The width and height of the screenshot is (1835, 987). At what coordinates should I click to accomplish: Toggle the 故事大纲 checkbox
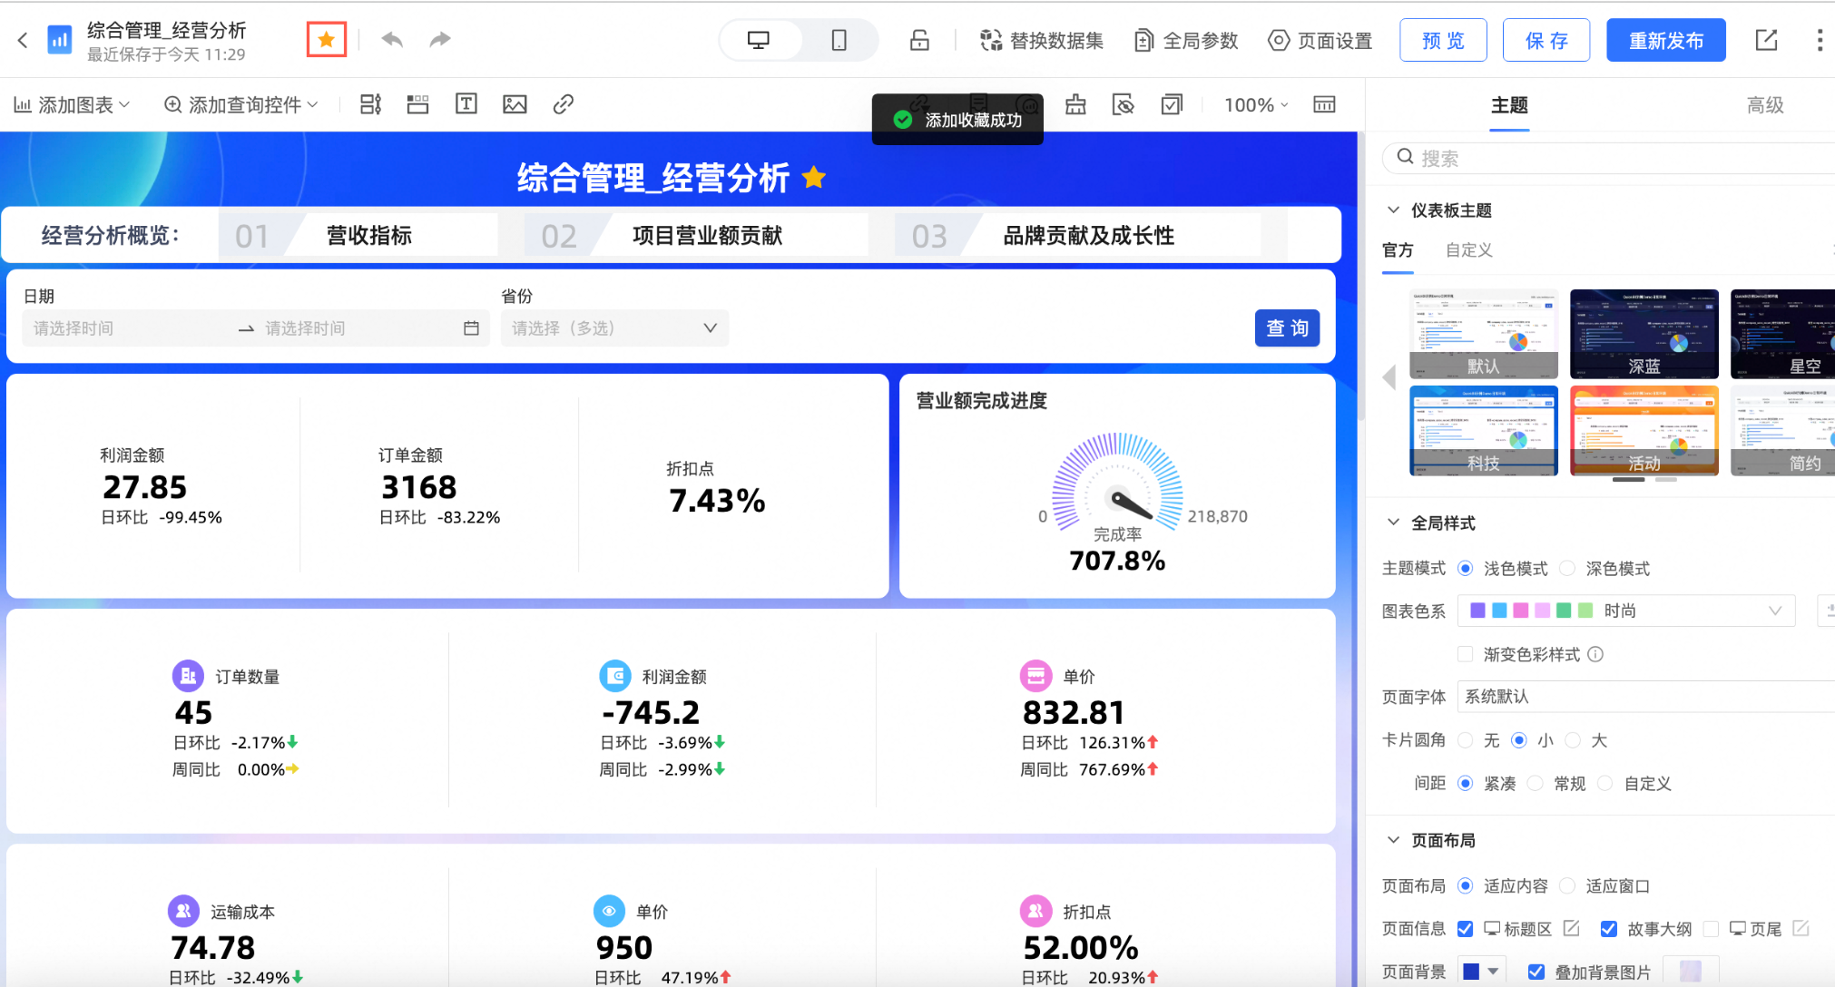click(x=1608, y=929)
